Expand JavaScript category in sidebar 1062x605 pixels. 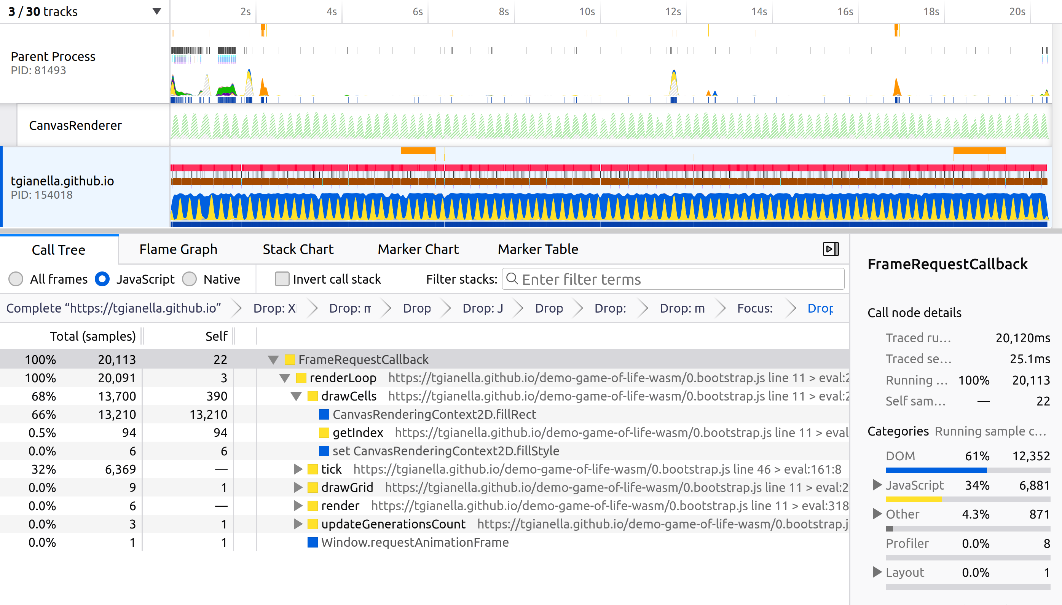pyautogui.click(x=877, y=485)
